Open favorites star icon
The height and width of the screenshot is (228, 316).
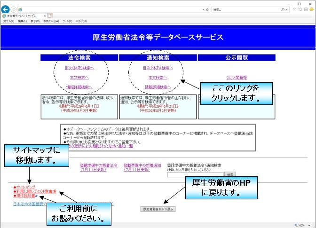[300, 9]
